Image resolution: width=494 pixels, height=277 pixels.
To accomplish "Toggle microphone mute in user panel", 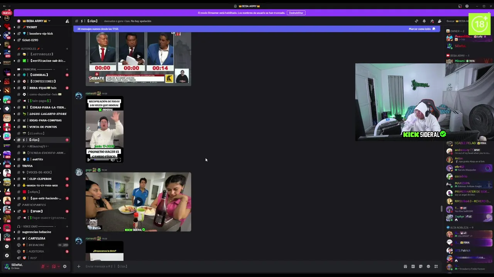I will pyautogui.click(x=43, y=266).
